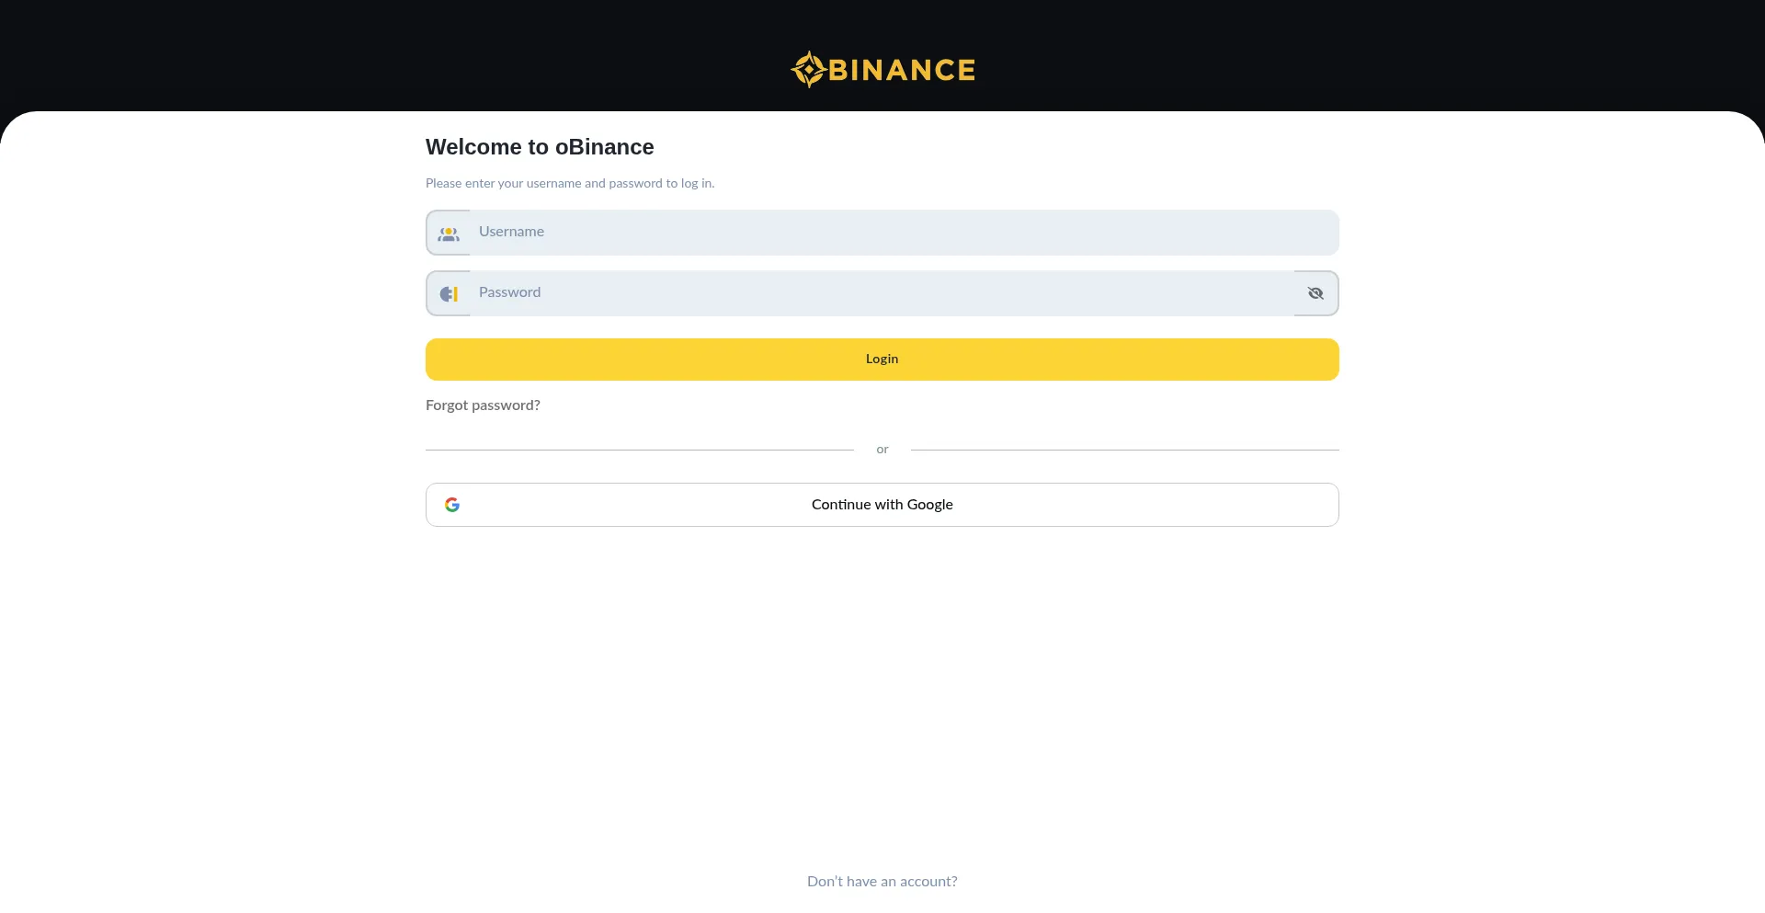
Task: Click the Binance logo at the top
Action: (x=882, y=68)
